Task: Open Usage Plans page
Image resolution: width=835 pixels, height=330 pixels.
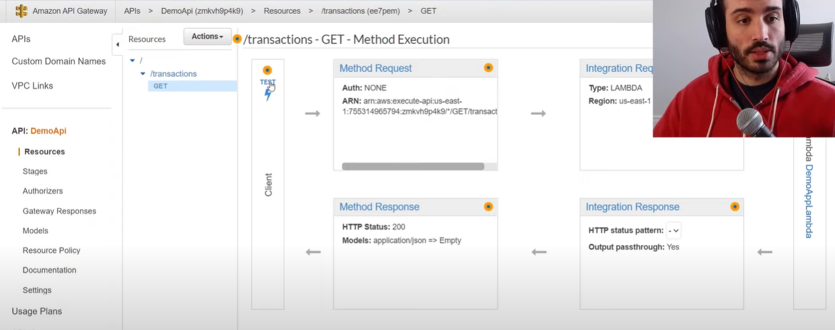Action: [37, 311]
